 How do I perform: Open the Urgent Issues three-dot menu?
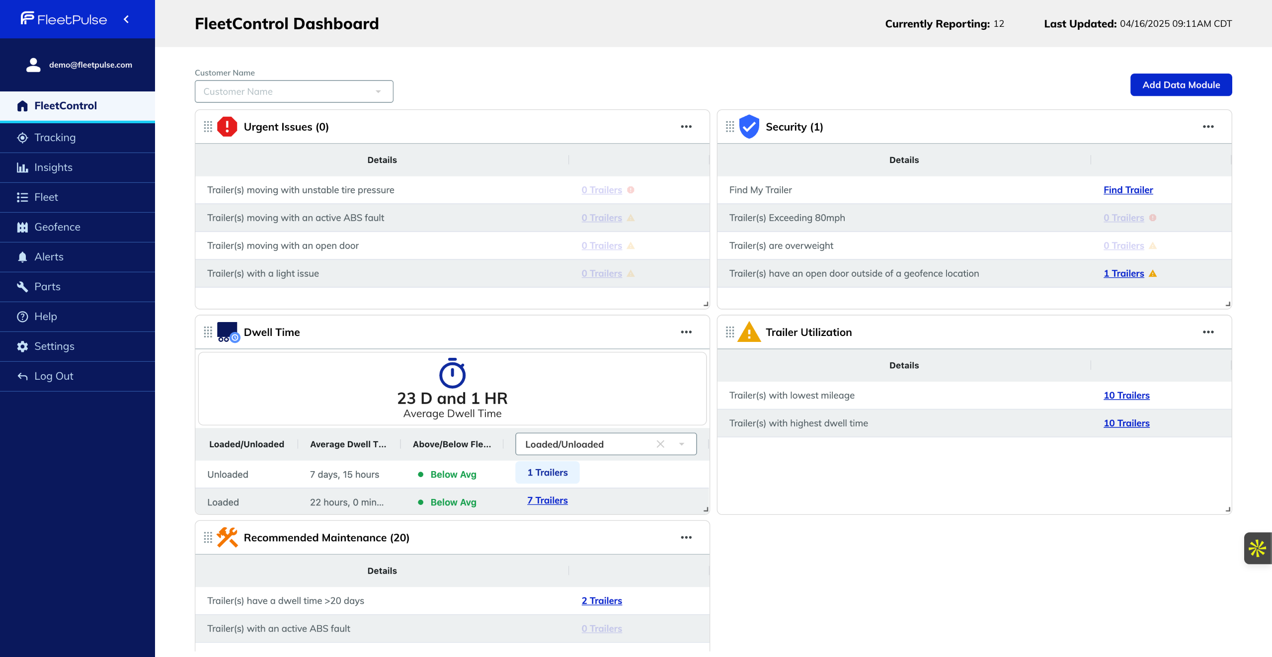click(686, 127)
